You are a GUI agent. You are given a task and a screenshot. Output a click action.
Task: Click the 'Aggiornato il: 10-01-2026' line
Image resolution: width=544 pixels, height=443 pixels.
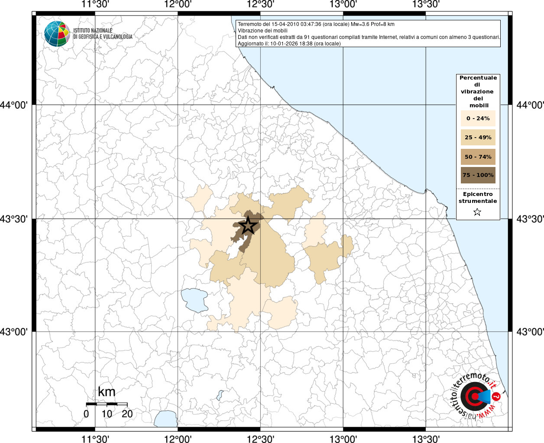point(289,44)
